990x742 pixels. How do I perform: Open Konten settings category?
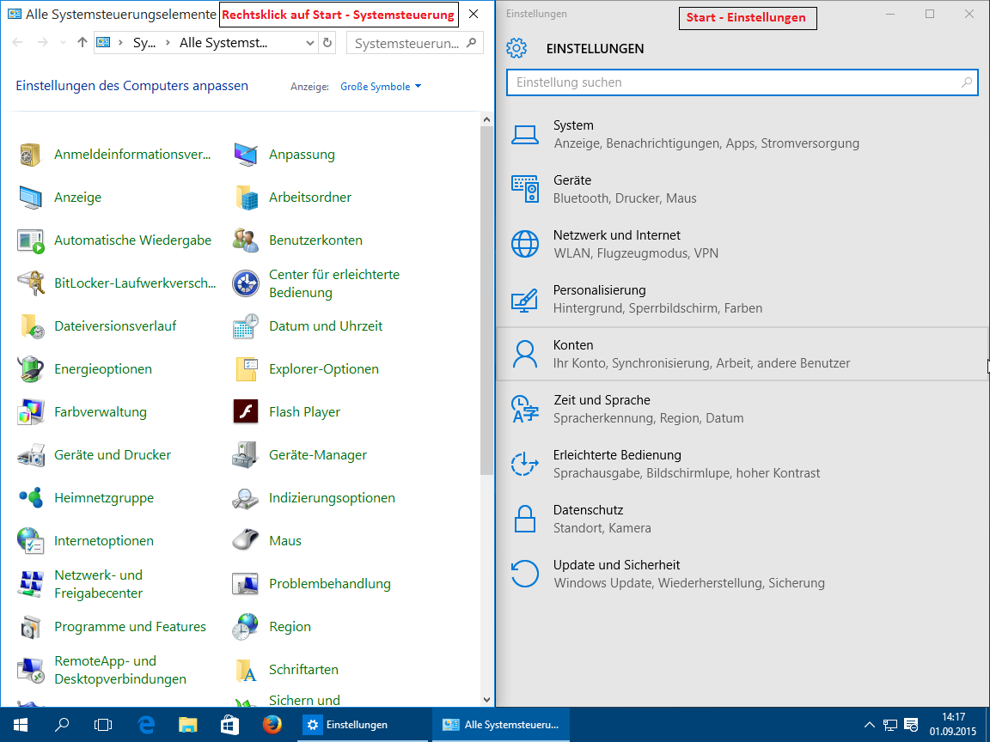coord(742,354)
